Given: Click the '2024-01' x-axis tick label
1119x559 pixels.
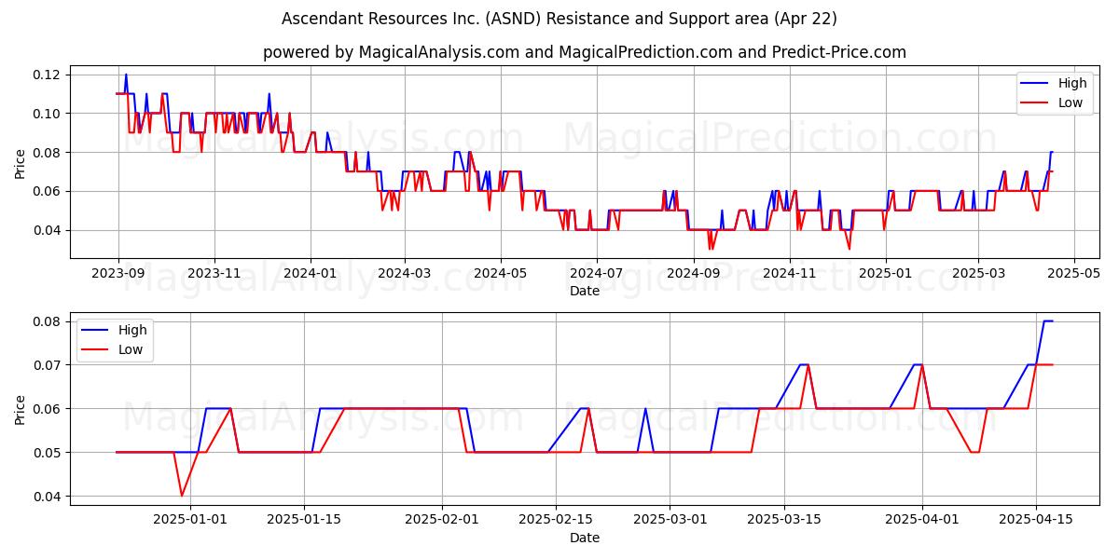Looking at the screenshot, I should (311, 273).
